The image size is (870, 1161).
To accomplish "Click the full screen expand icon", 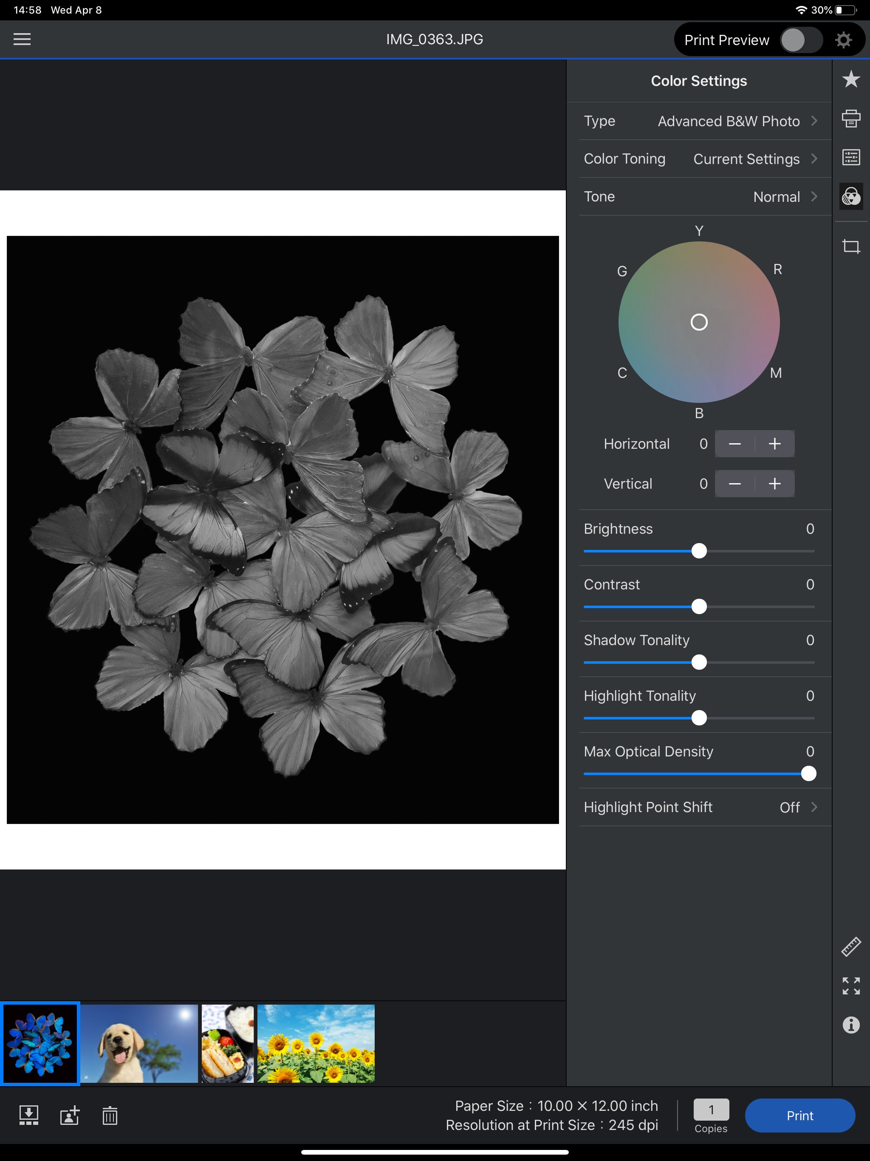I will (x=850, y=985).
